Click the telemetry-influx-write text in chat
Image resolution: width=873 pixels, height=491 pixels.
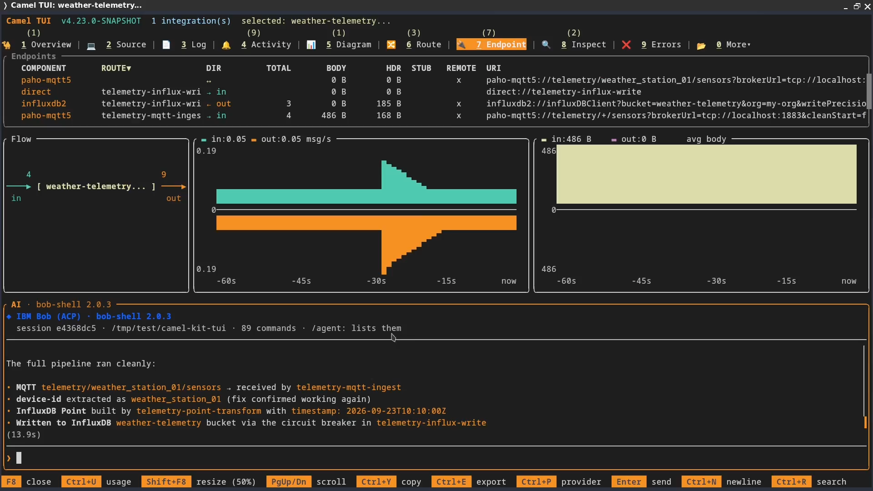(x=431, y=423)
